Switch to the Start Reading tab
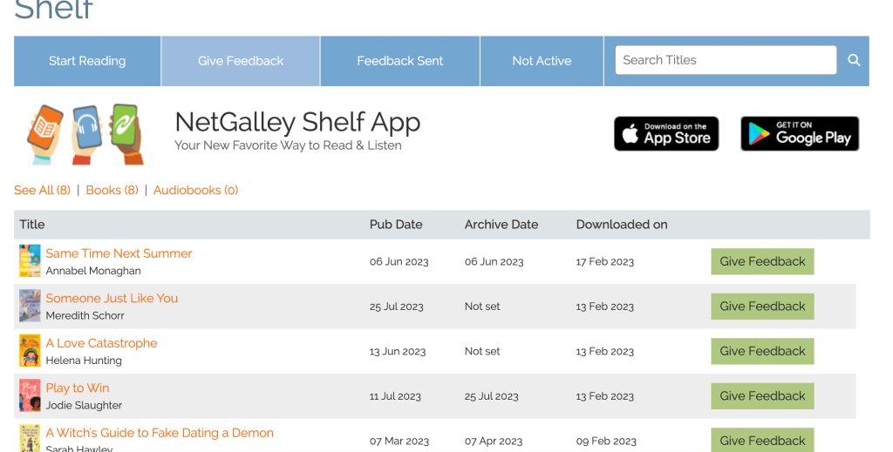The image size is (893, 452). [87, 61]
